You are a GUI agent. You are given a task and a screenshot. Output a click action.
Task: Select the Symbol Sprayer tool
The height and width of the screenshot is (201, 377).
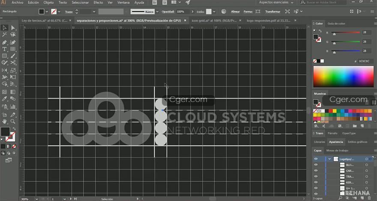[4, 107]
